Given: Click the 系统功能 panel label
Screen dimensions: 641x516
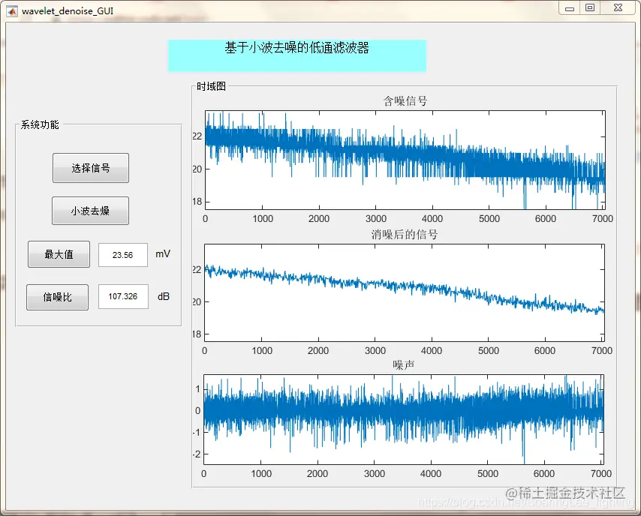Looking at the screenshot, I should [x=40, y=124].
